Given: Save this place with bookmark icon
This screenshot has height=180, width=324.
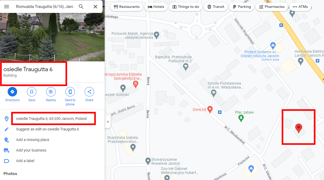Looking at the screenshot, I should (32, 92).
